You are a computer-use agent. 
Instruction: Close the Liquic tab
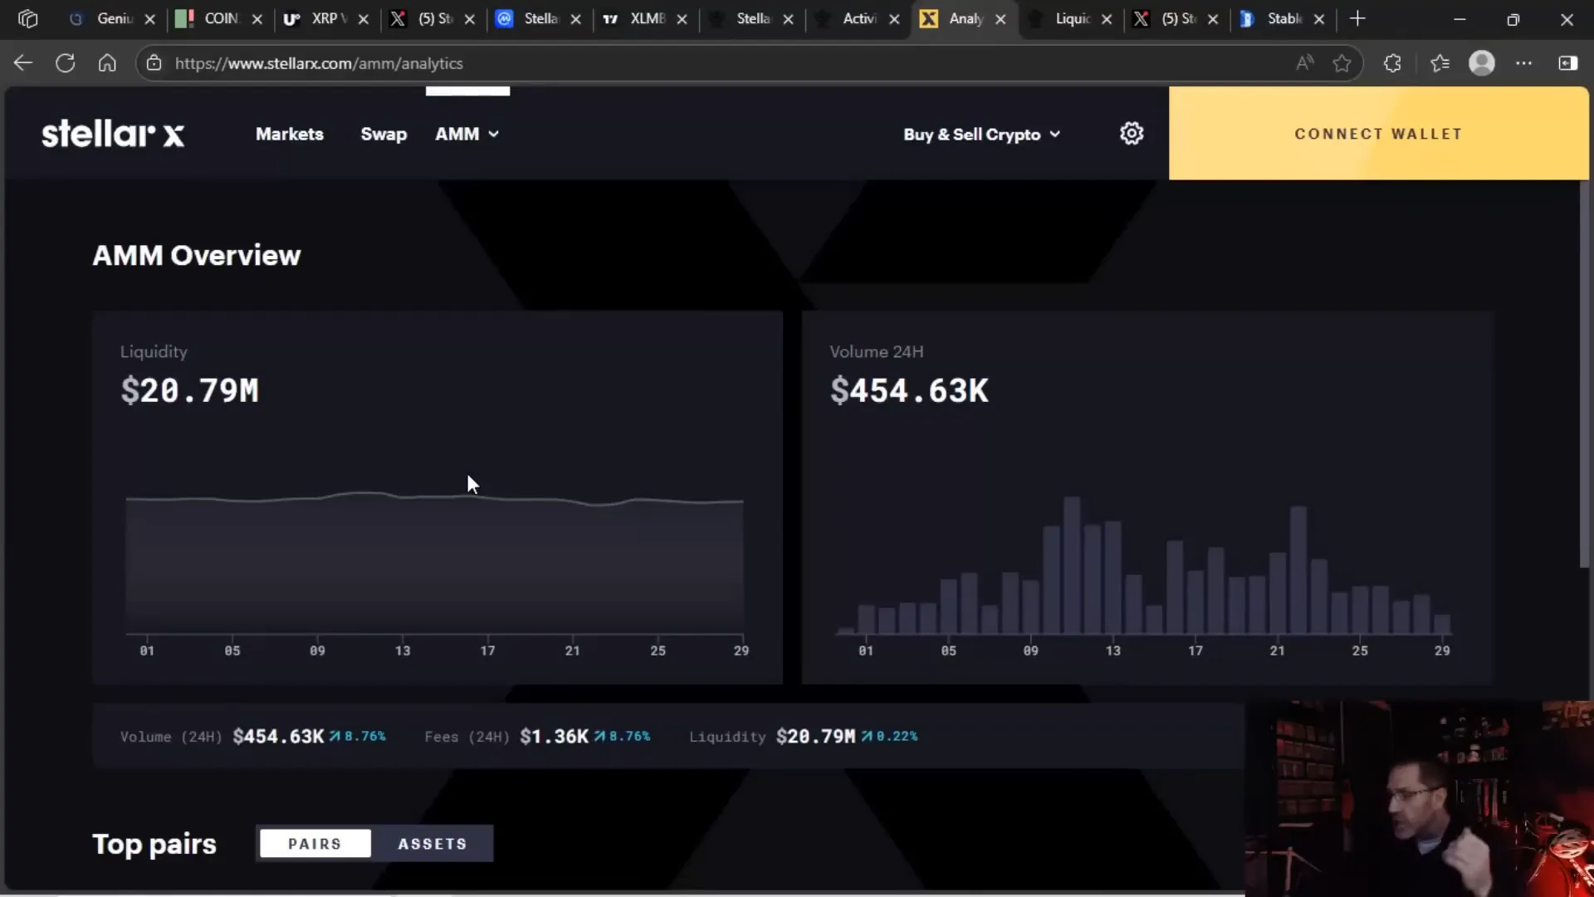coord(1107,19)
